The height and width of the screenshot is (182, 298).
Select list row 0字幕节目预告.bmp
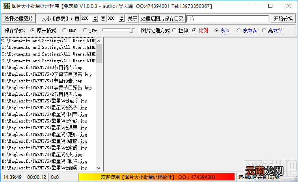point(48,74)
